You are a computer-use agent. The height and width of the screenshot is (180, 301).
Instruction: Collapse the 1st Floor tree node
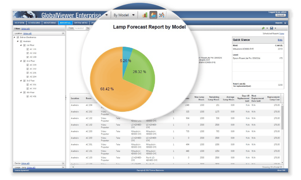coord(21,45)
